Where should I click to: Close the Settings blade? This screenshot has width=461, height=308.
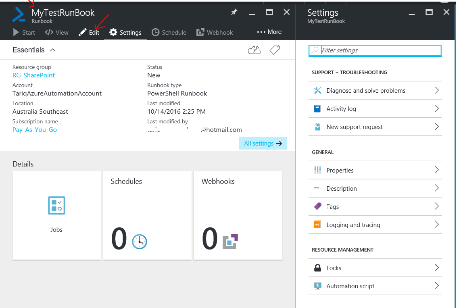point(446,12)
